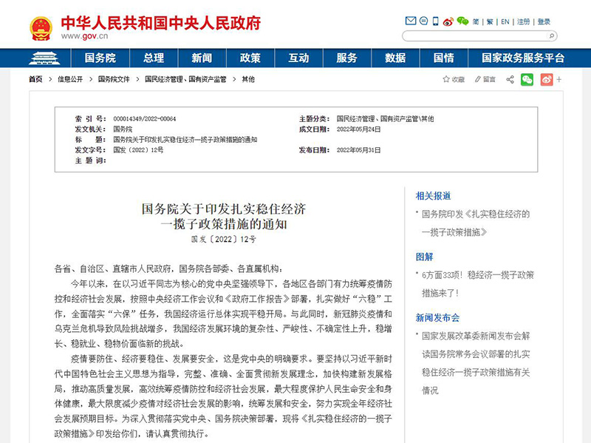Viewport: 591px width, 443px height.
Task: Select the 数据 navigation tab
Action: point(395,58)
